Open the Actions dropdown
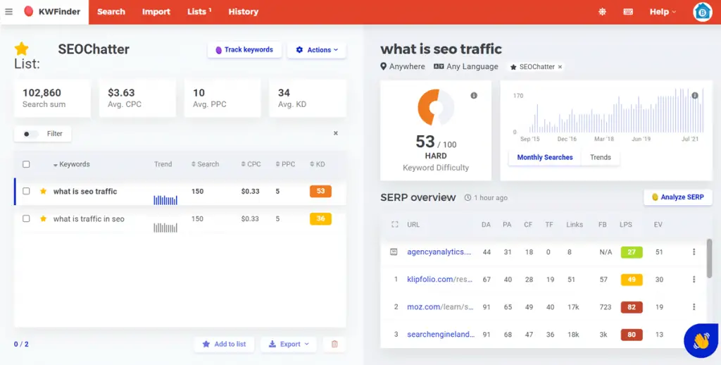 click(x=316, y=50)
